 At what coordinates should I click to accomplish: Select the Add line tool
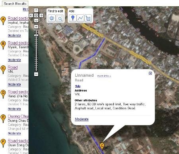[80, 18]
